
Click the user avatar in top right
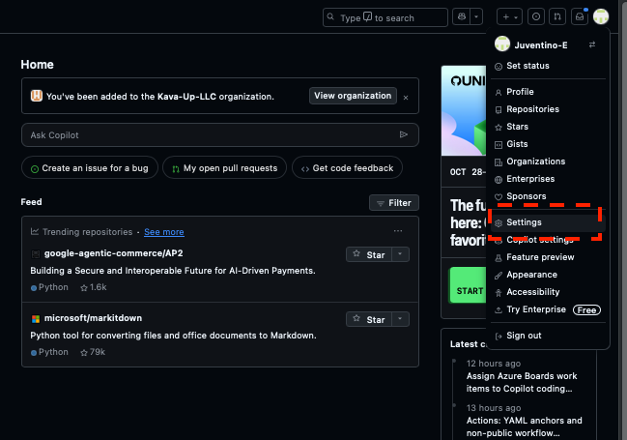coord(601,17)
